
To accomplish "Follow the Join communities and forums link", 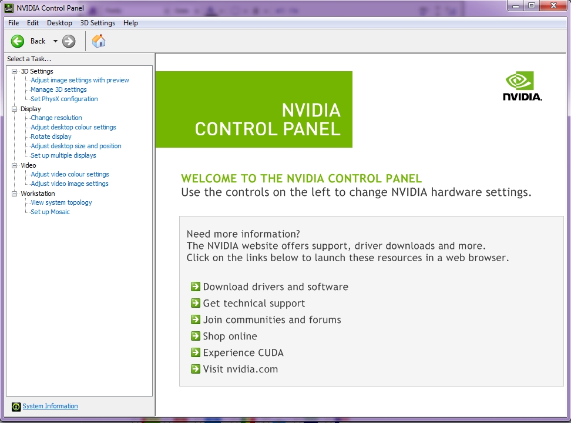I will pos(272,320).
